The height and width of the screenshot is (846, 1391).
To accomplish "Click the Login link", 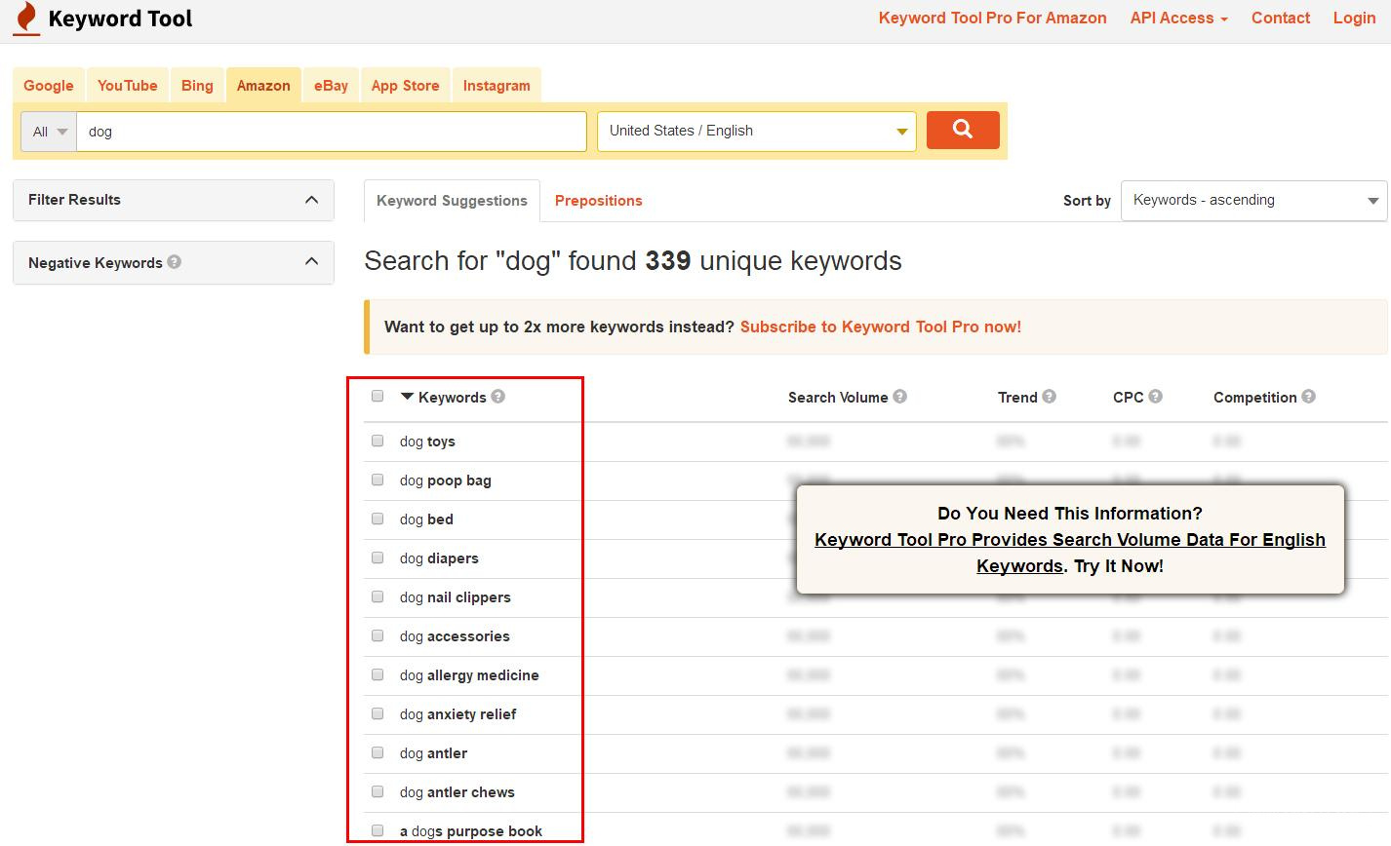I will (x=1354, y=19).
